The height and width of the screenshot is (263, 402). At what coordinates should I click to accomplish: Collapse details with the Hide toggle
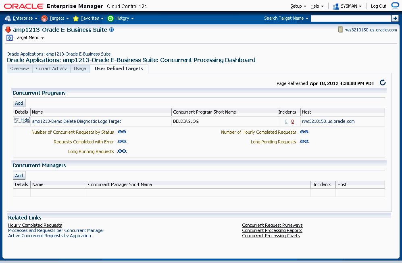pyautogui.click(x=22, y=120)
